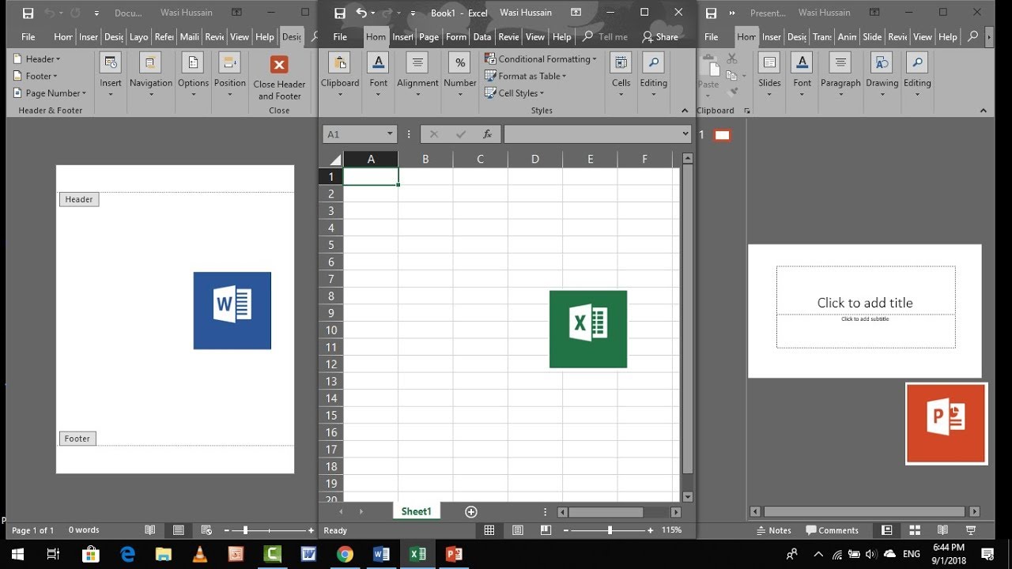
Task: Click the Tell me search in Excel
Action: pos(605,37)
